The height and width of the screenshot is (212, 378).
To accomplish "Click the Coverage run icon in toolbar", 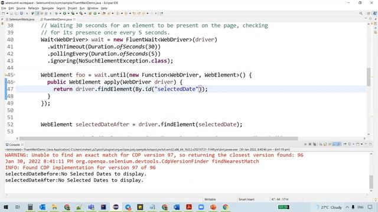I will coord(73,13).
